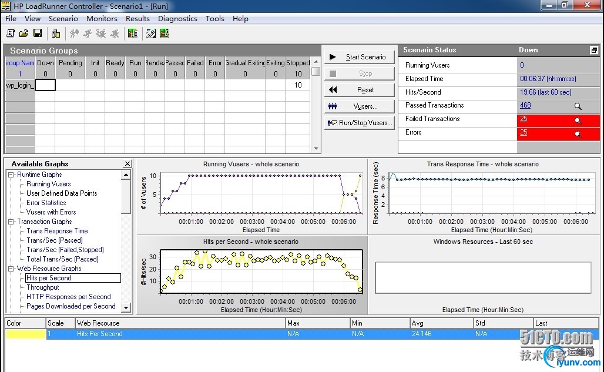Screen dimensions: 604x372
Task: Click the magnifier icon beside Passed Transactions
Action: click(x=578, y=106)
